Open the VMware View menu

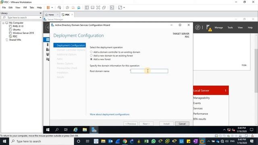pos(18,8)
